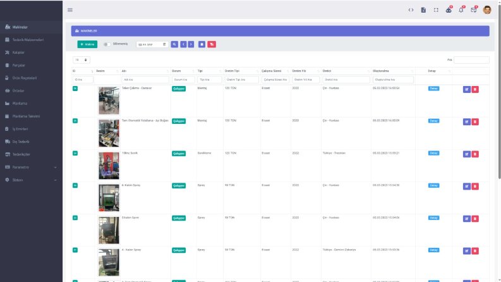
Task: Open the mail envelope icon
Action: [474, 10]
